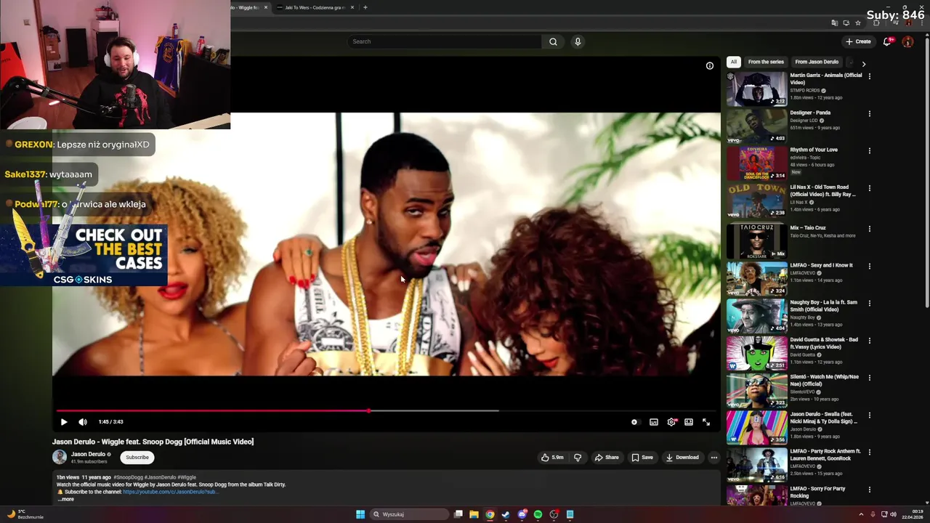Save the video to a playlist
This screenshot has height=523, width=930.
pyautogui.click(x=642, y=458)
